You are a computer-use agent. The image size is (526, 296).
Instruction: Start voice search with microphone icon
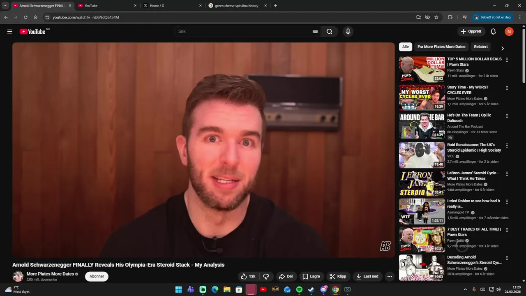[348, 32]
